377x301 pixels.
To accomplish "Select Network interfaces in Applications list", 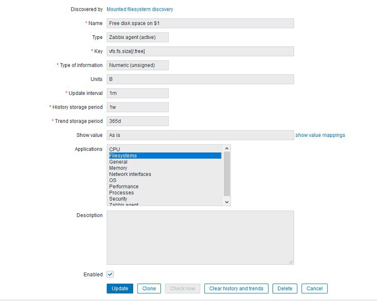I will point(165,174).
